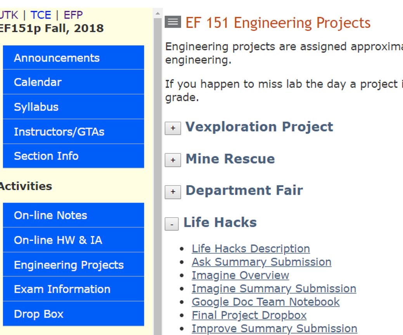The height and width of the screenshot is (335, 403).
Task: Open Google Doc Team Notebook
Action: click(266, 302)
